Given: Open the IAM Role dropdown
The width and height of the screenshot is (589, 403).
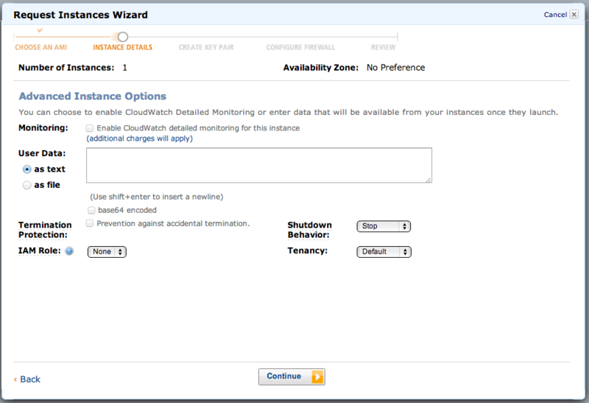Looking at the screenshot, I should 107,252.
